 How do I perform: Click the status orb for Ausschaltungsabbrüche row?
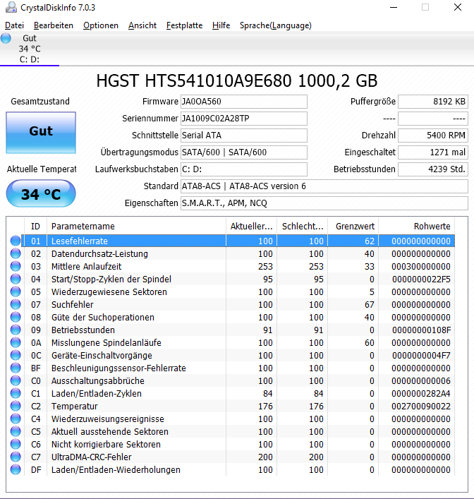(16, 380)
